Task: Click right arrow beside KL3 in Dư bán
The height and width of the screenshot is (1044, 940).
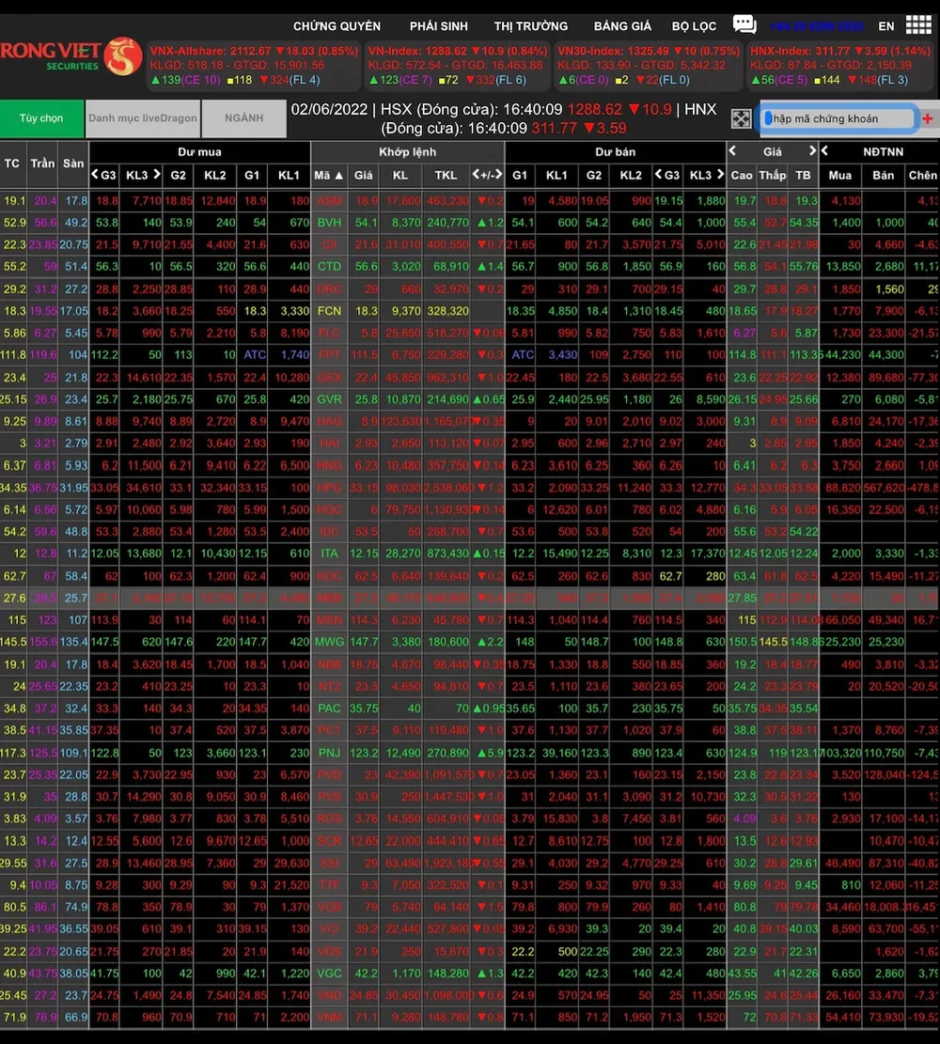Action: point(719,175)
